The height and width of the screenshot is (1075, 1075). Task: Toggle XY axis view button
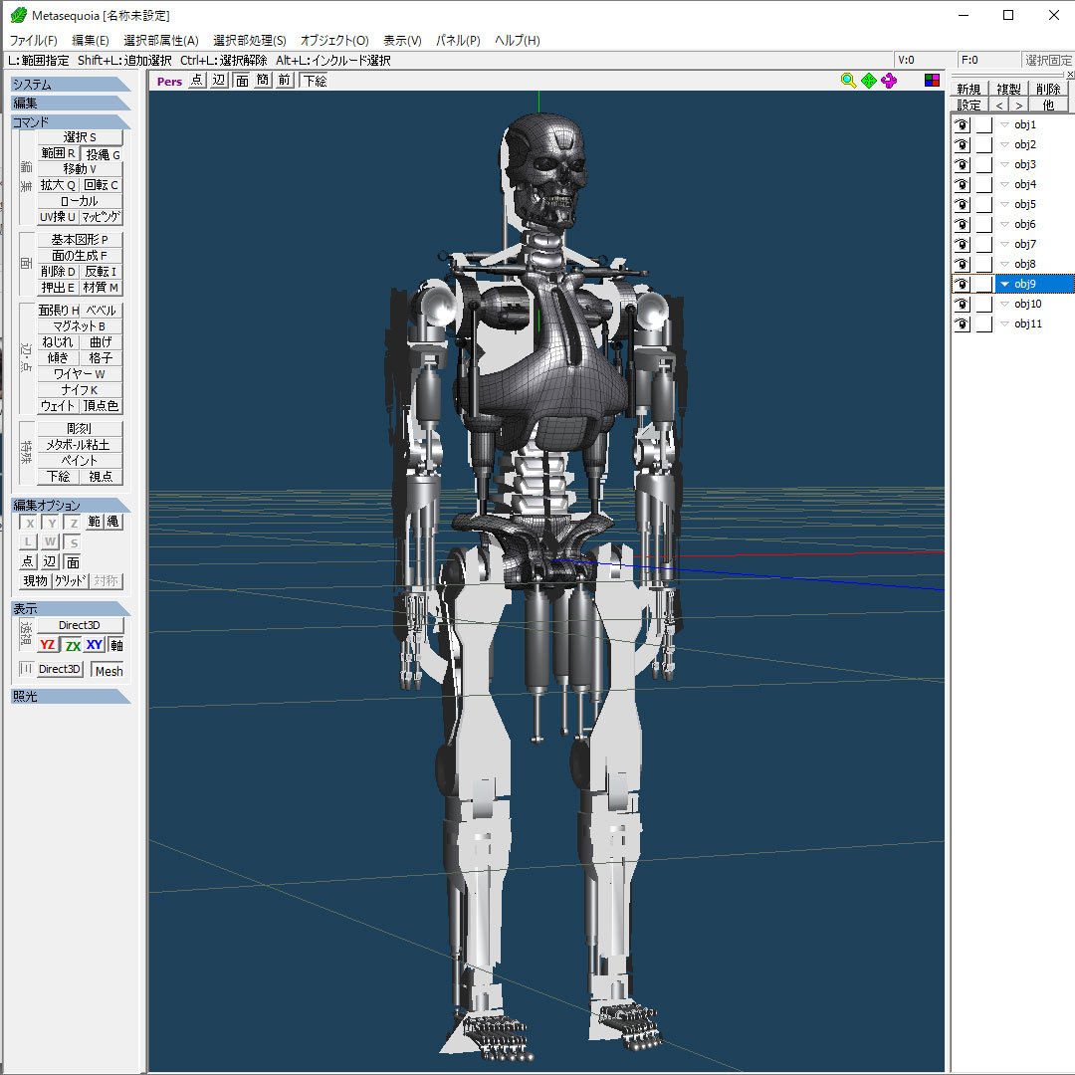click(95, 644)
